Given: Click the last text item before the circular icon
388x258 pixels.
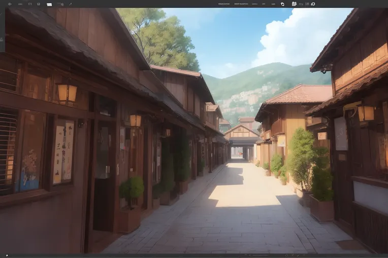Looking at the screenshot, I should tap(273, 4).
